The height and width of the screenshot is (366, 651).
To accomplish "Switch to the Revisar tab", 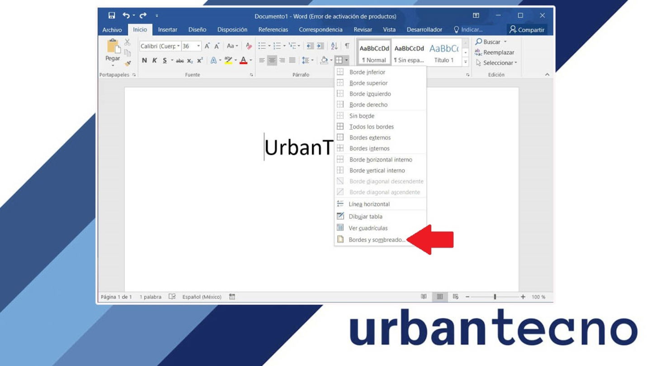I will coord(363,30).
